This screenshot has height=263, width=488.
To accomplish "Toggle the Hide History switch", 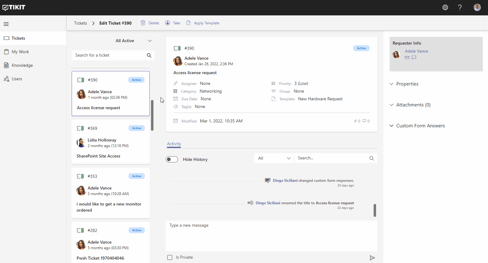I will tap(172, 159).
